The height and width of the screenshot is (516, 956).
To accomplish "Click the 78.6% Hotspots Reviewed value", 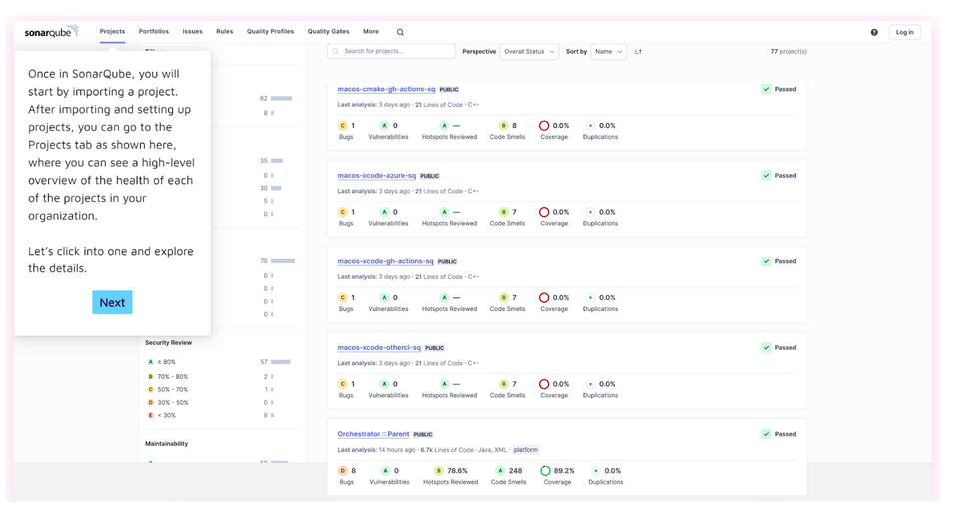I will pyautogui.click(x=458, y=471).
